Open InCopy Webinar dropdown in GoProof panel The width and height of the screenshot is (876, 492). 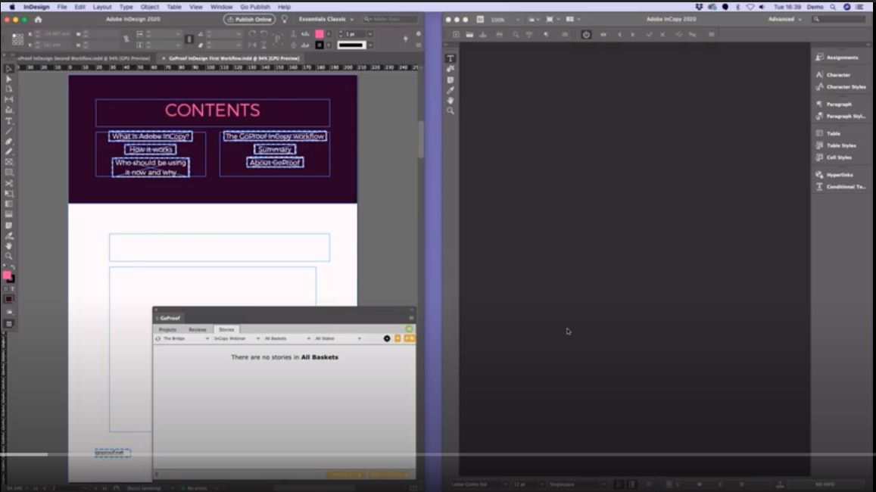pos(237,338)
